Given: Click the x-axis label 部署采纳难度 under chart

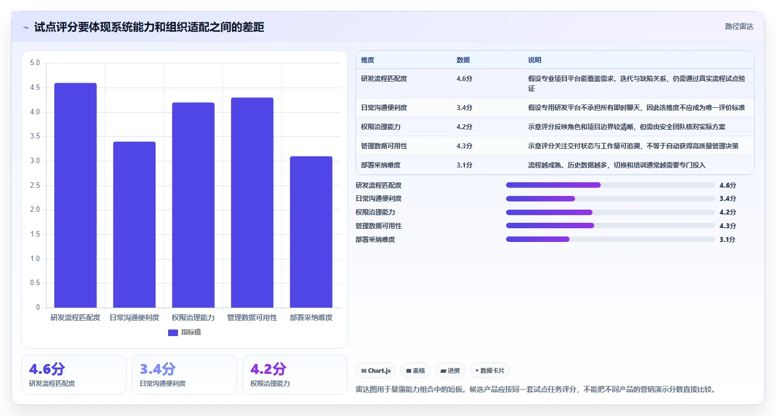Looking at the screenshot, I should point(311,317).
